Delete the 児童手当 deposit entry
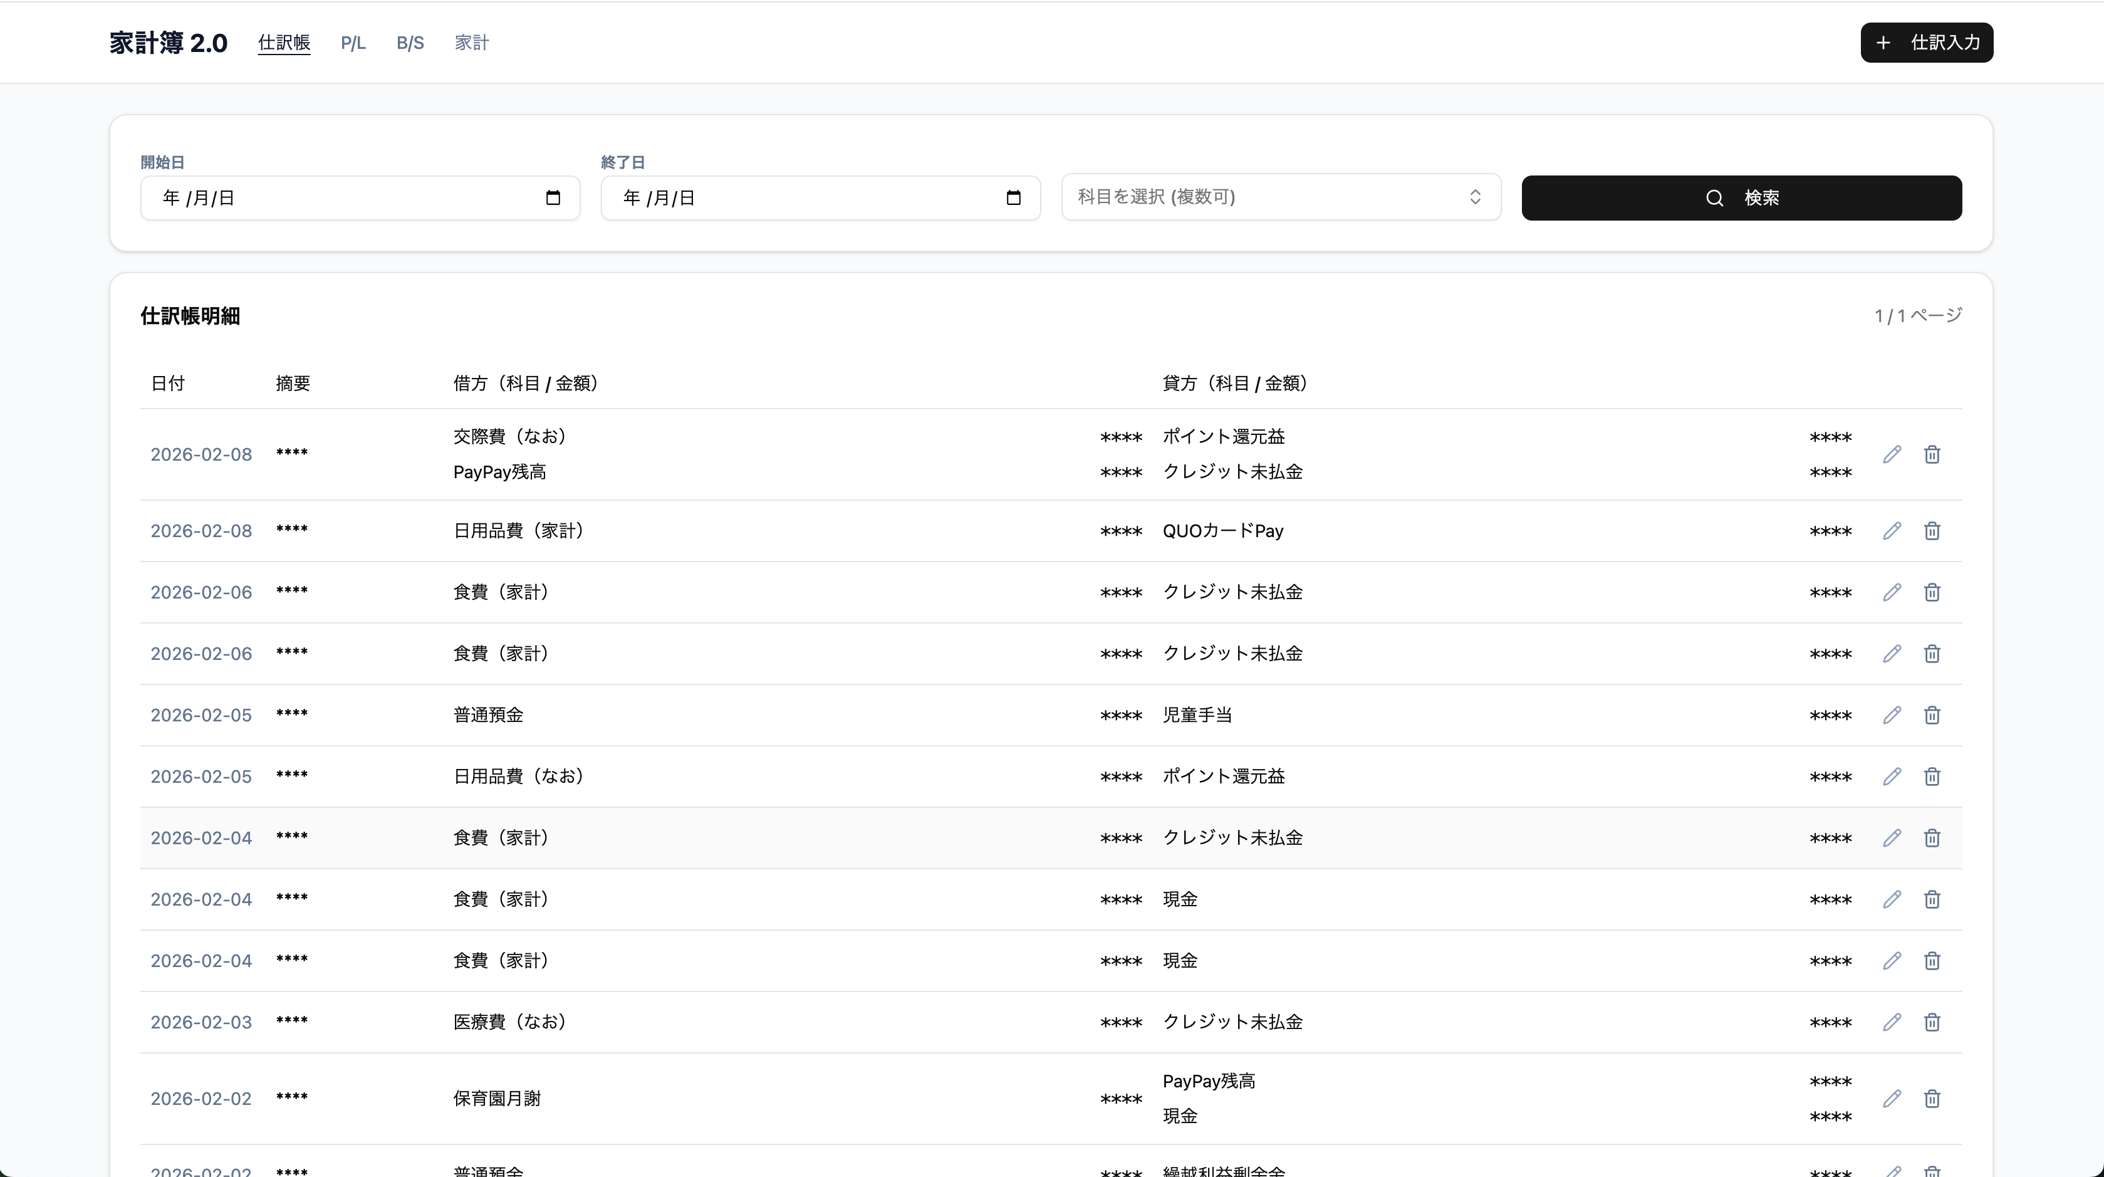Screen dimensions: 2104x1177 click(1932, 714)
